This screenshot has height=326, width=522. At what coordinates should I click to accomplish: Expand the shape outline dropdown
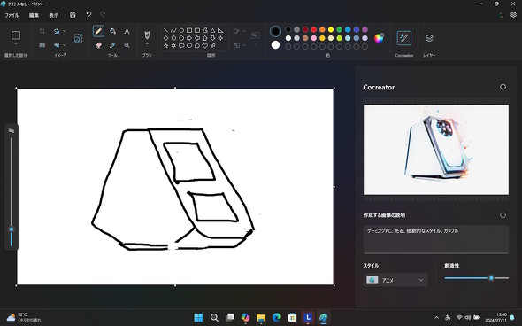click(x=244, y=31)
